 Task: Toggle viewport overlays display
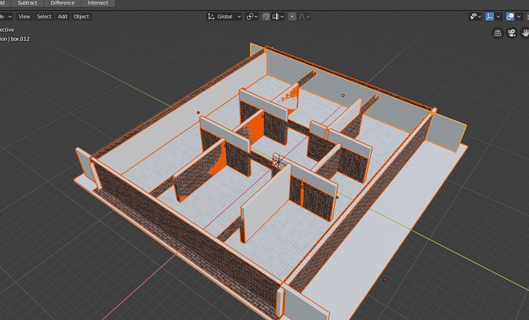[510, 16]
